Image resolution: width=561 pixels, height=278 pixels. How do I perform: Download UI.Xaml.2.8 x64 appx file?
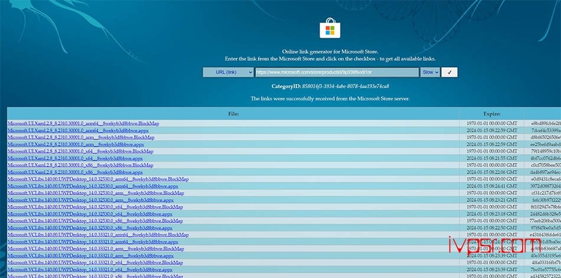coord(75,159)
